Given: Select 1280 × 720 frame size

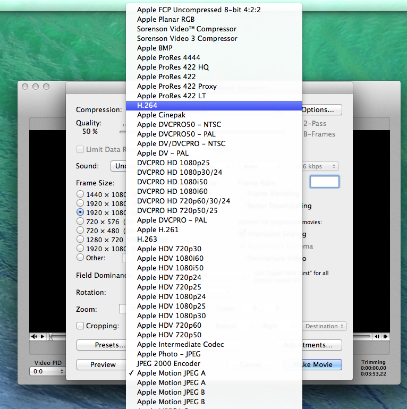Looking at the screenshot, I should (80, 239).
